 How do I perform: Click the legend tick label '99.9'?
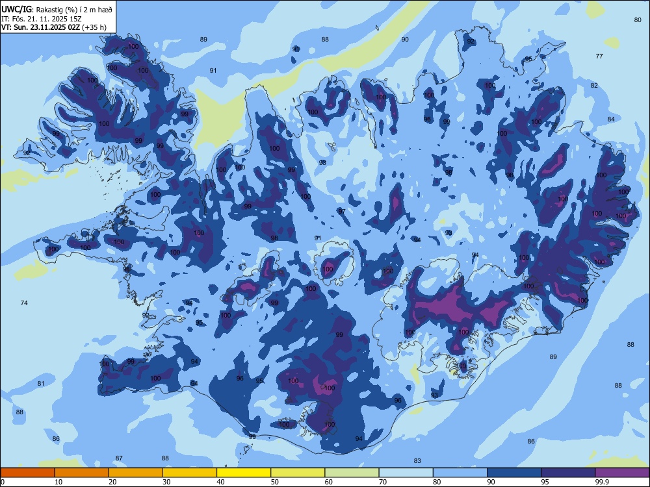[x=602, y=482]
